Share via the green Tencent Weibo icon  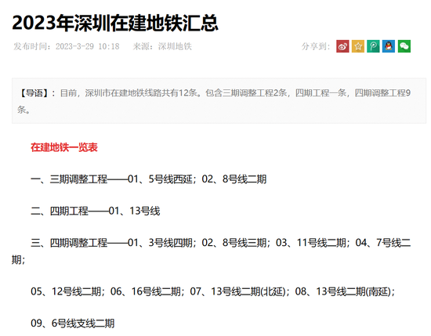tap(373, 46)
